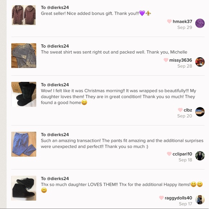This screenshot has height=209, width=209.
Task: Open the black UGG boots listing thumbnail
Action: pos(24,94)
